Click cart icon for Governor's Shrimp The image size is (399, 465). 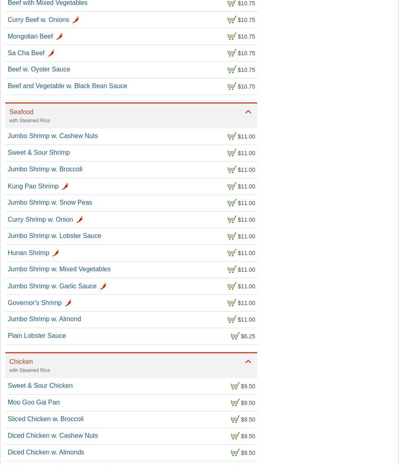click(232, 303)
